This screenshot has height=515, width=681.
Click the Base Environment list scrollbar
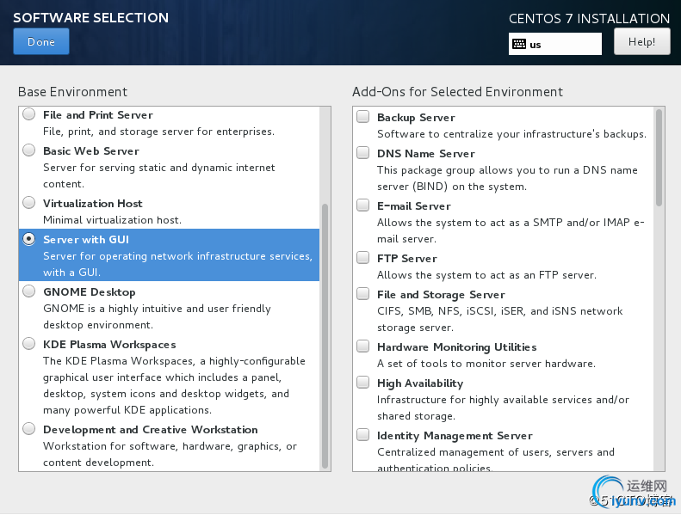[x=325, y=336]
